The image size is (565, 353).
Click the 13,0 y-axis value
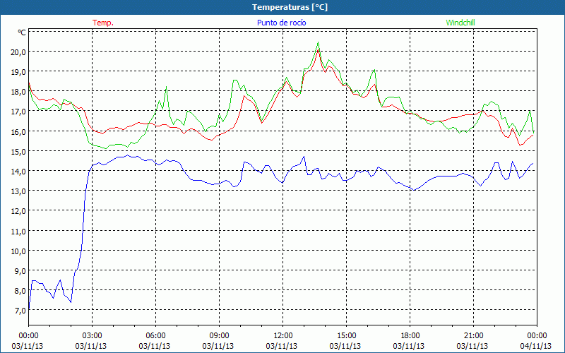(18, 191)
